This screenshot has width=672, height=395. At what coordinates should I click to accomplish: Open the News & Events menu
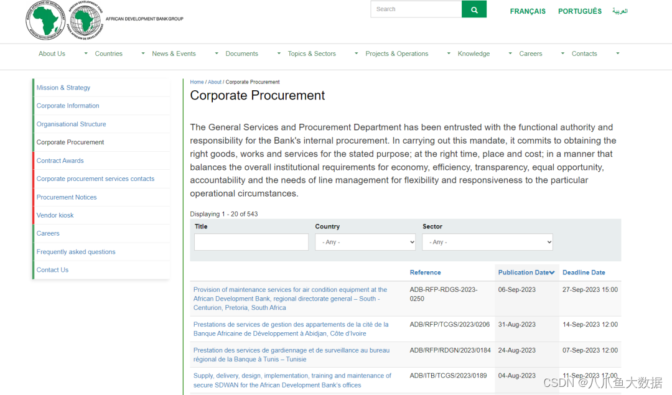pos(174,53)
